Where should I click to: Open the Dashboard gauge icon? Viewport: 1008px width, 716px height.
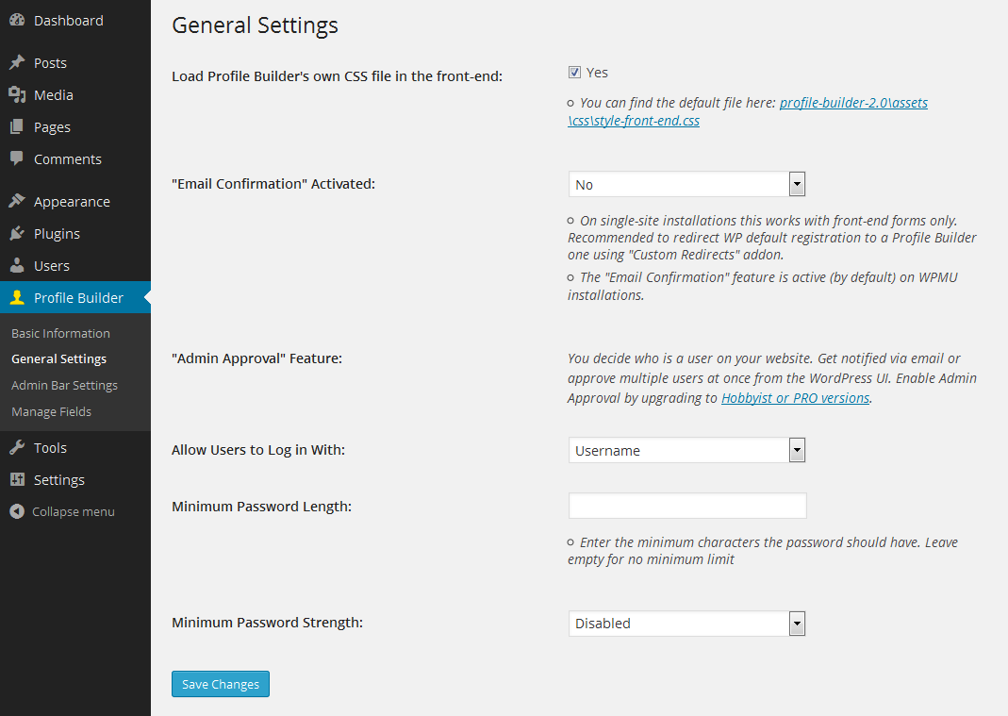tap(17, 20)
